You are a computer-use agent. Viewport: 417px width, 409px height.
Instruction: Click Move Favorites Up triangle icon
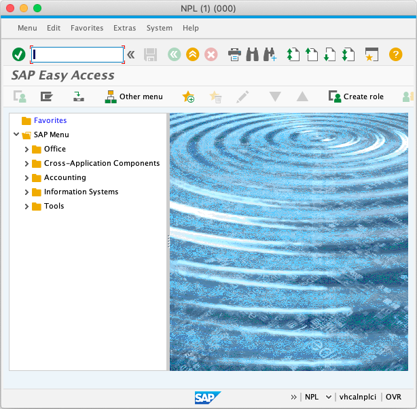coord(302,96)
